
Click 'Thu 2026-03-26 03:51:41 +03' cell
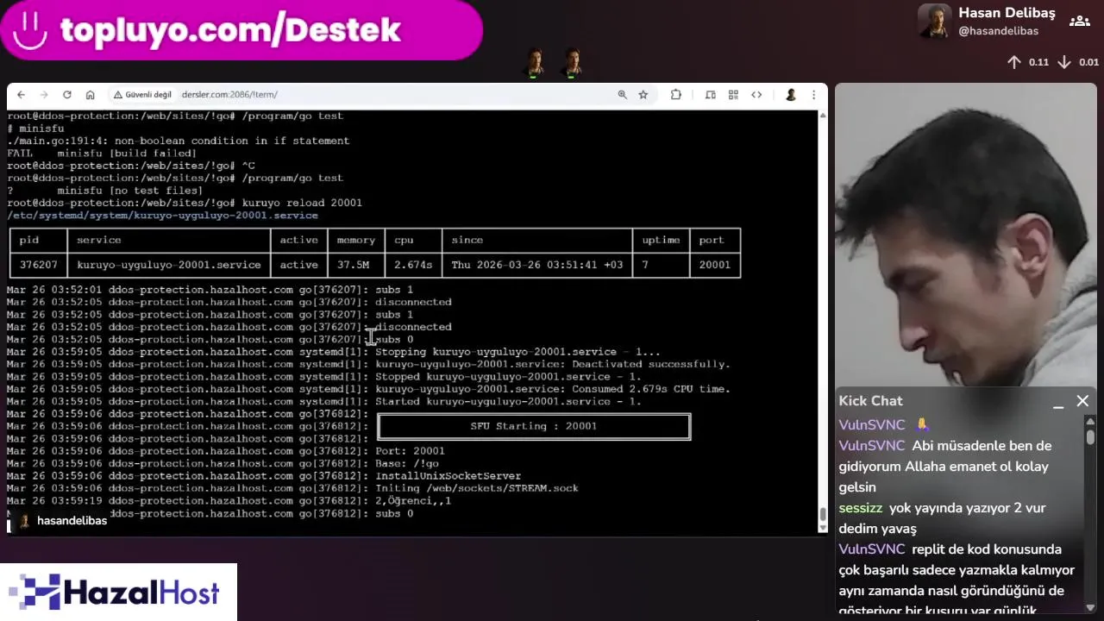coord(536,265)
